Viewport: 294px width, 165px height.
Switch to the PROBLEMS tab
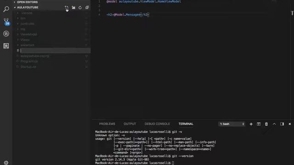[107, 124]
